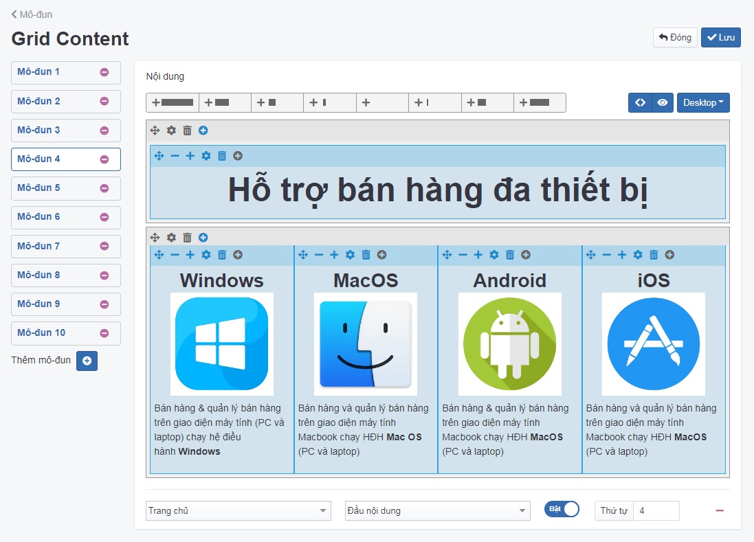The height and width of the screenshot is (542, 754).
Task: Click the plus circle icon in the iOS column
Action: point(669,255)
